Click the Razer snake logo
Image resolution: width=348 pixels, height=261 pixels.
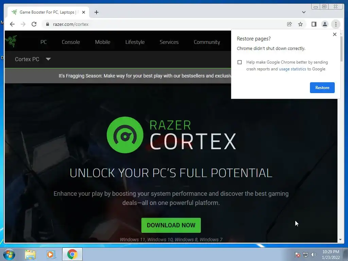11,41
